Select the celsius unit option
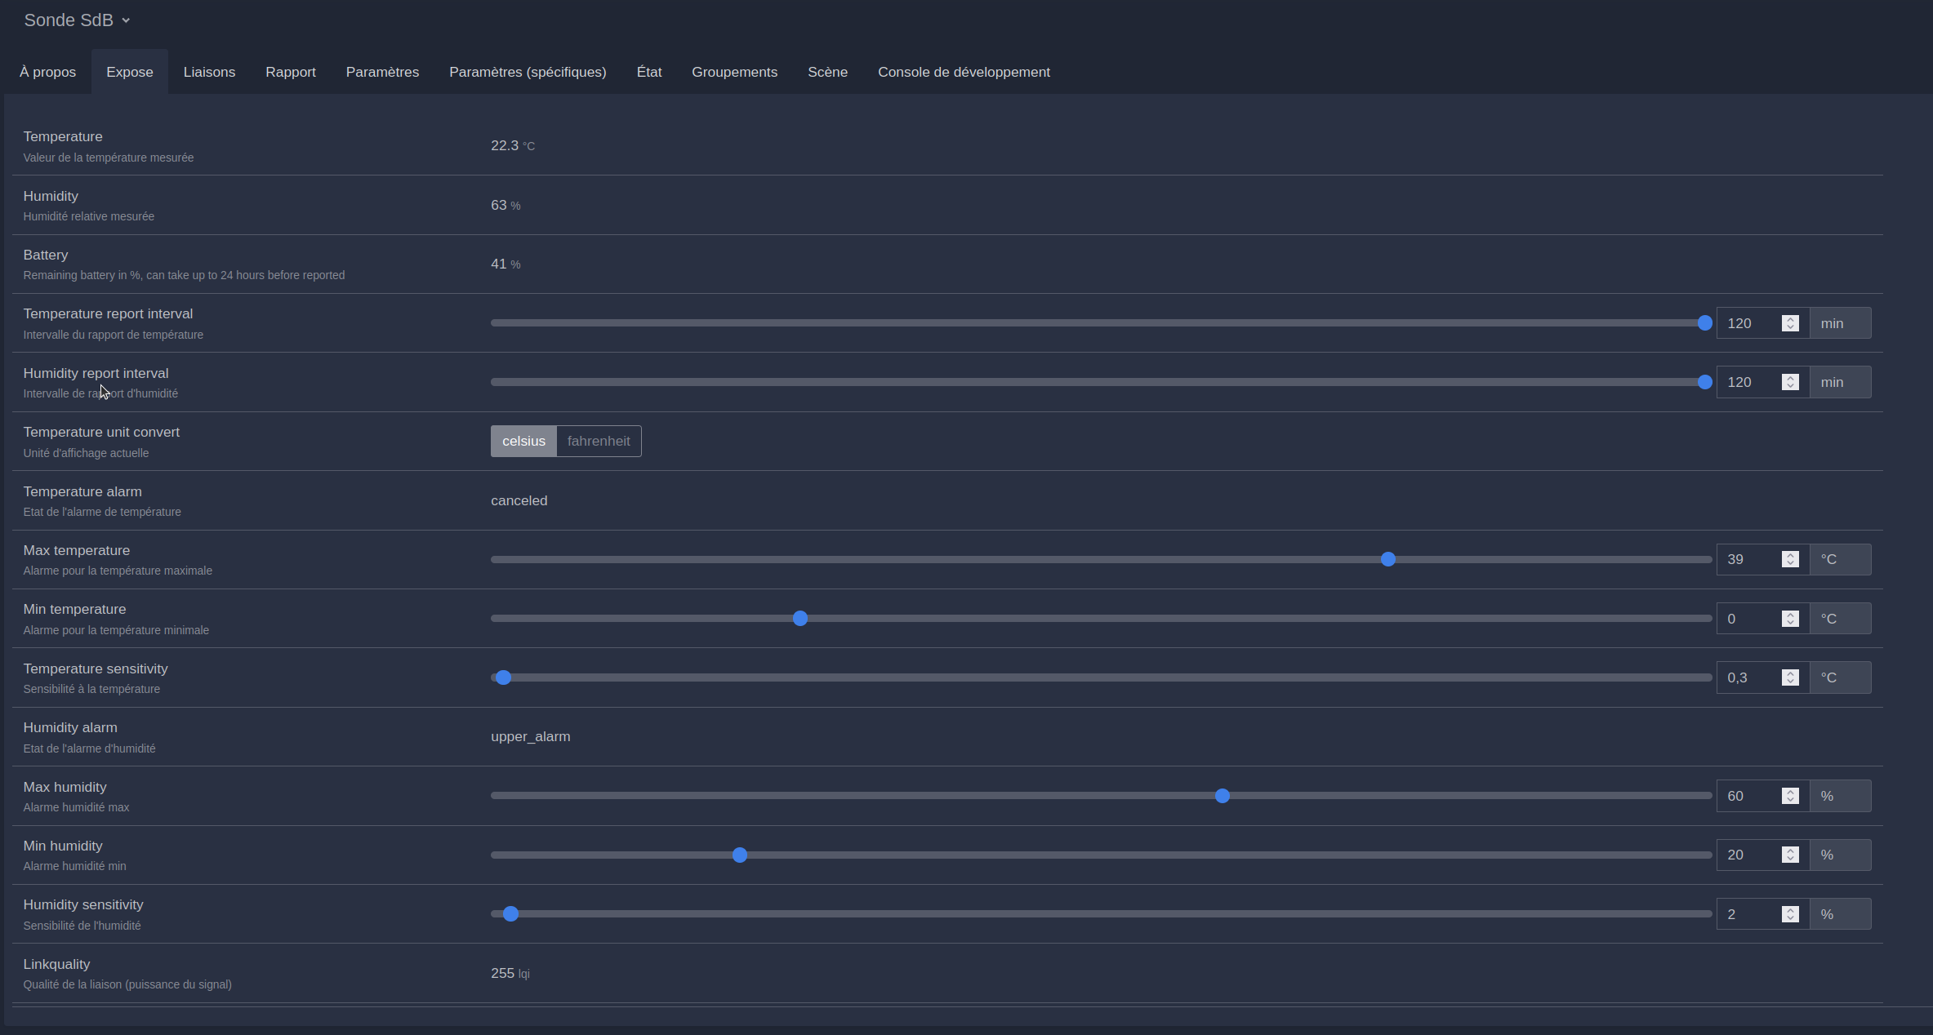This screenshot has width=1933, height=1035. [523, 441]
